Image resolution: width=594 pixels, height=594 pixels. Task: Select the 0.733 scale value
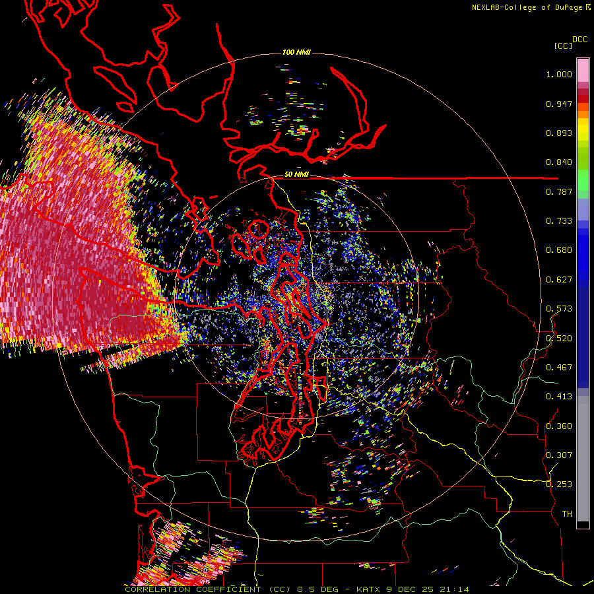coord(559,221)
